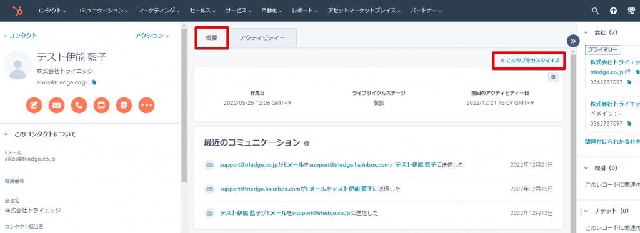Switch to the アクティビティー tab
The width and height of the screenshot is (640, 233).
point(262,38)
